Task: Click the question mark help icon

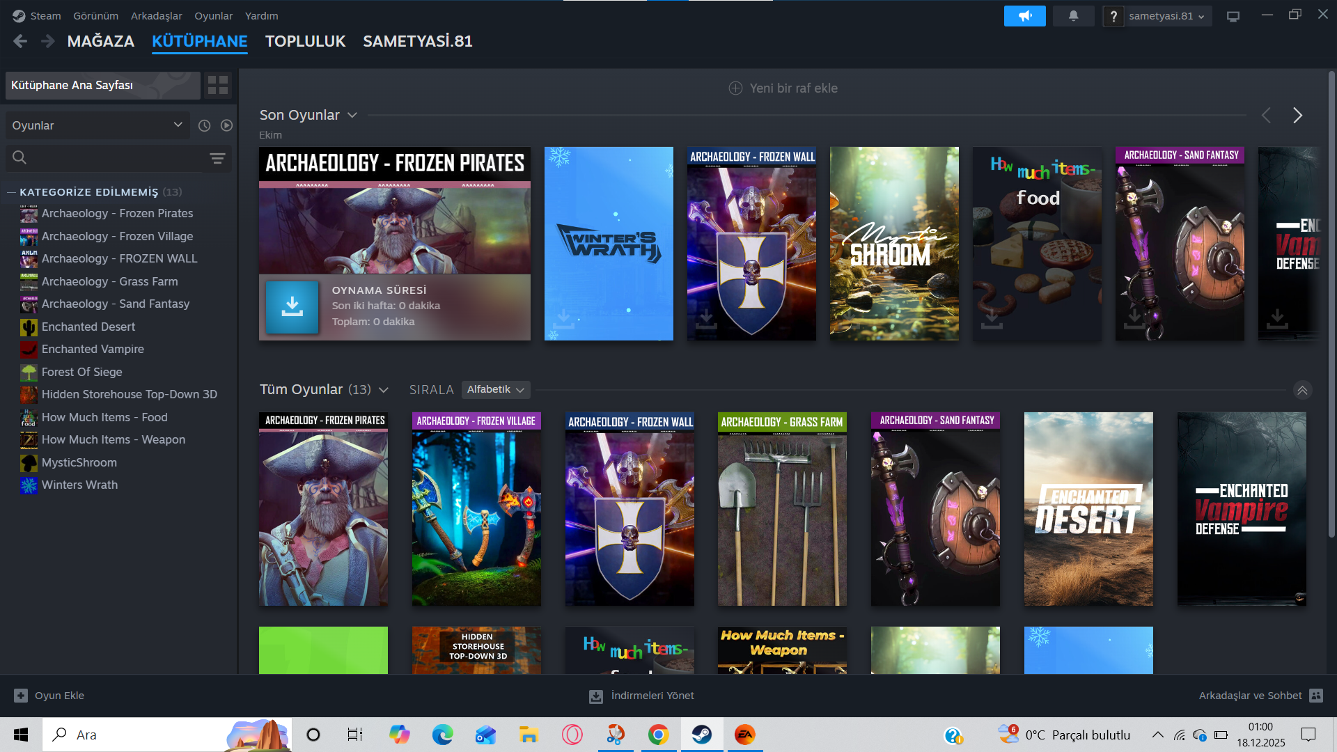Action: (x=1113, y=16)
